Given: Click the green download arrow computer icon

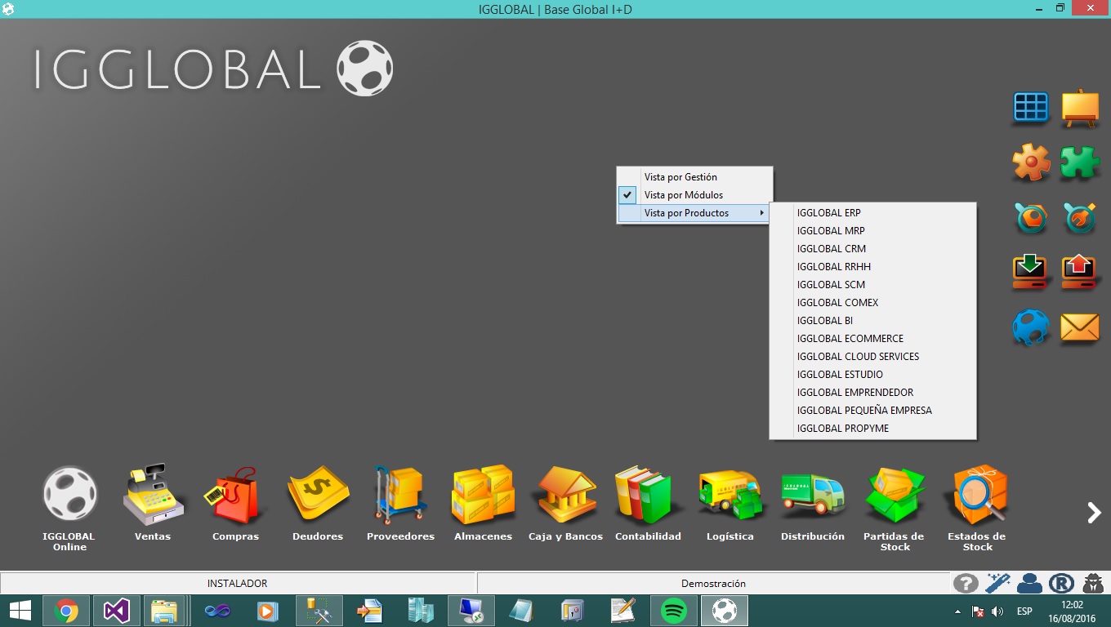Looking at the screenshot, I should [x=1031, y=273].
